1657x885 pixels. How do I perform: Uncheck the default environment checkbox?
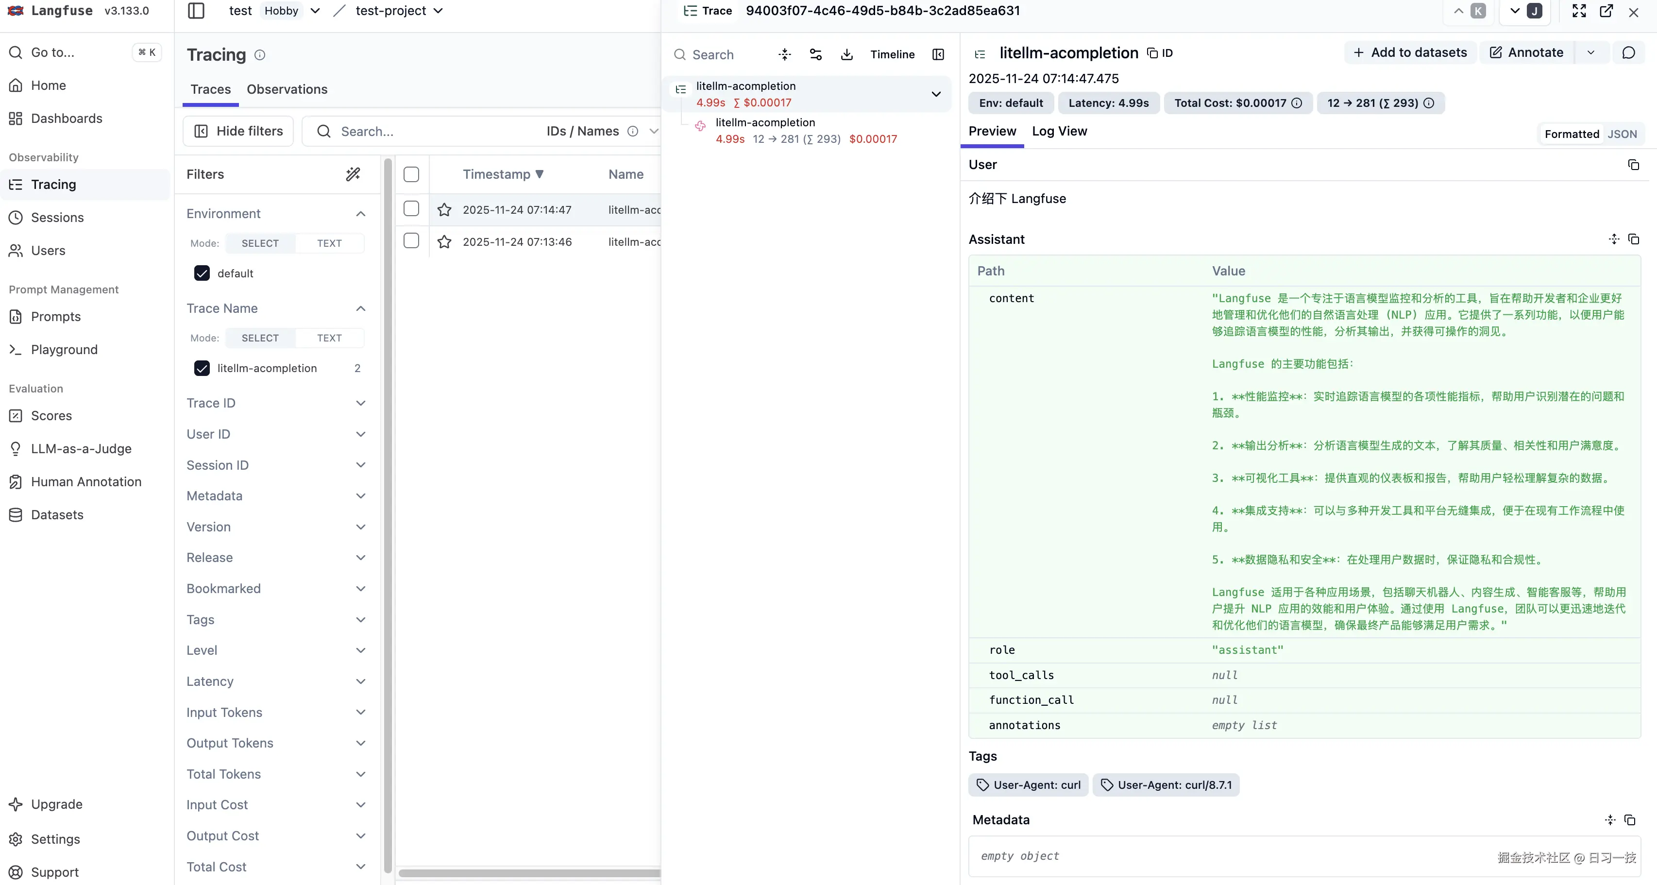pos(202,273)
